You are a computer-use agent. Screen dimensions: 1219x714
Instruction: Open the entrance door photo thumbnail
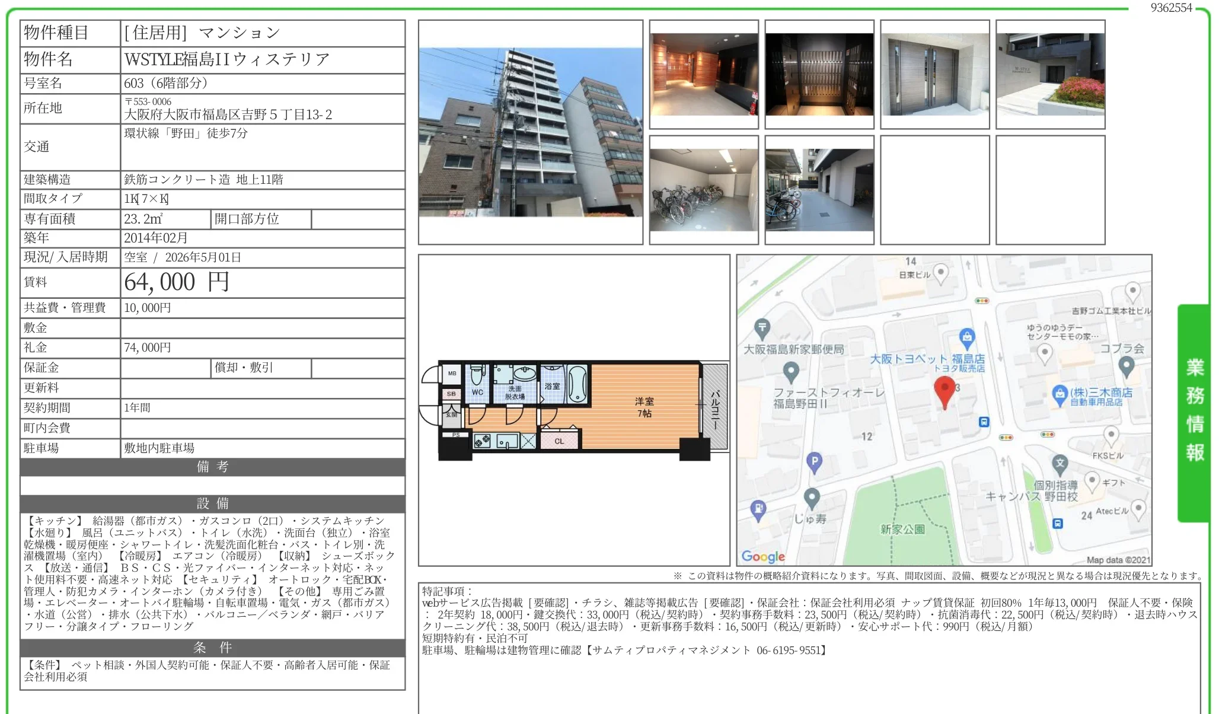click(935, 74)
